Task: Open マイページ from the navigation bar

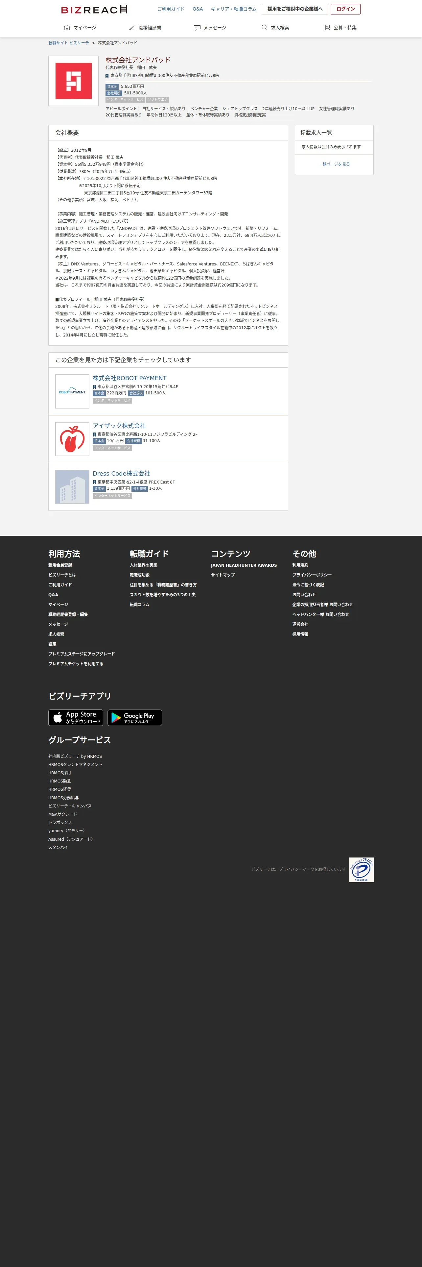Action: [x=80, y=28]
